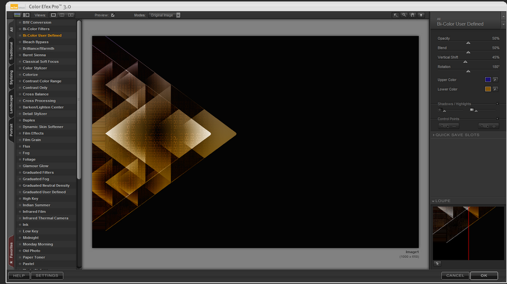The image size is (507, 284).
Task: Activate the zoom magnifier tool
Action: (x=404, y=15)
